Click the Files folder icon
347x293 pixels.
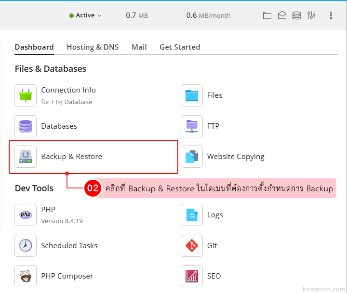[191, 95]
